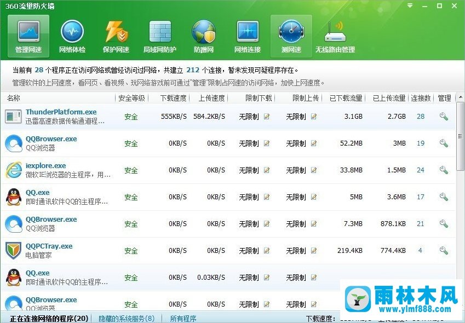Open manage wrench for QQPCTray.exe
This screenshot has width=465, height=323.
[444, 251]
